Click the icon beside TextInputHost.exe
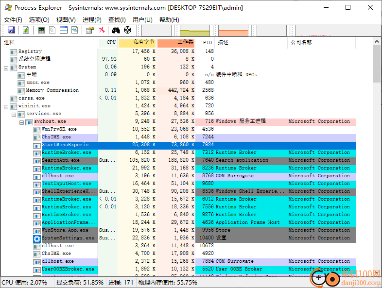The image size is (382, 288). [x=36, y=184]
